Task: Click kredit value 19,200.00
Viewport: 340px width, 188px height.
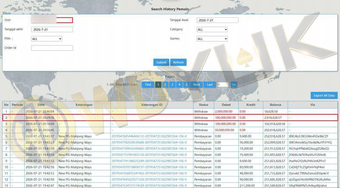Action: point(246,149)
